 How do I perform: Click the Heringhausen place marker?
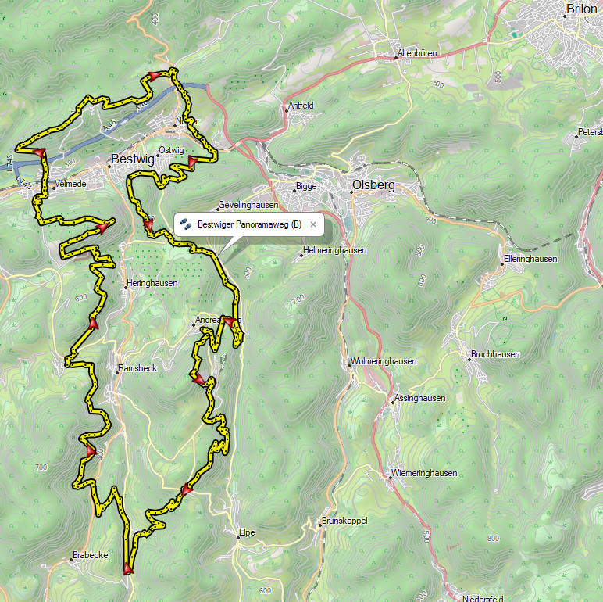tap(126, 288)
